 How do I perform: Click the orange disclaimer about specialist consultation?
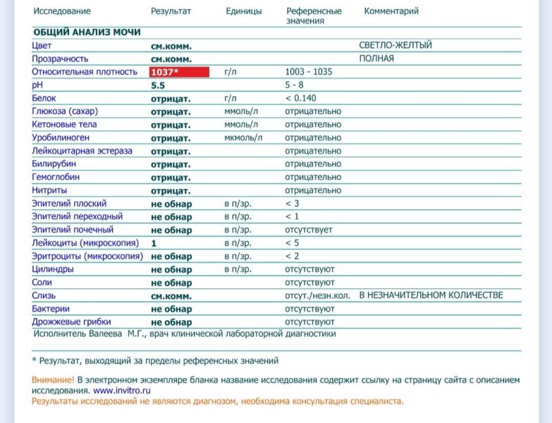[218, 401]
